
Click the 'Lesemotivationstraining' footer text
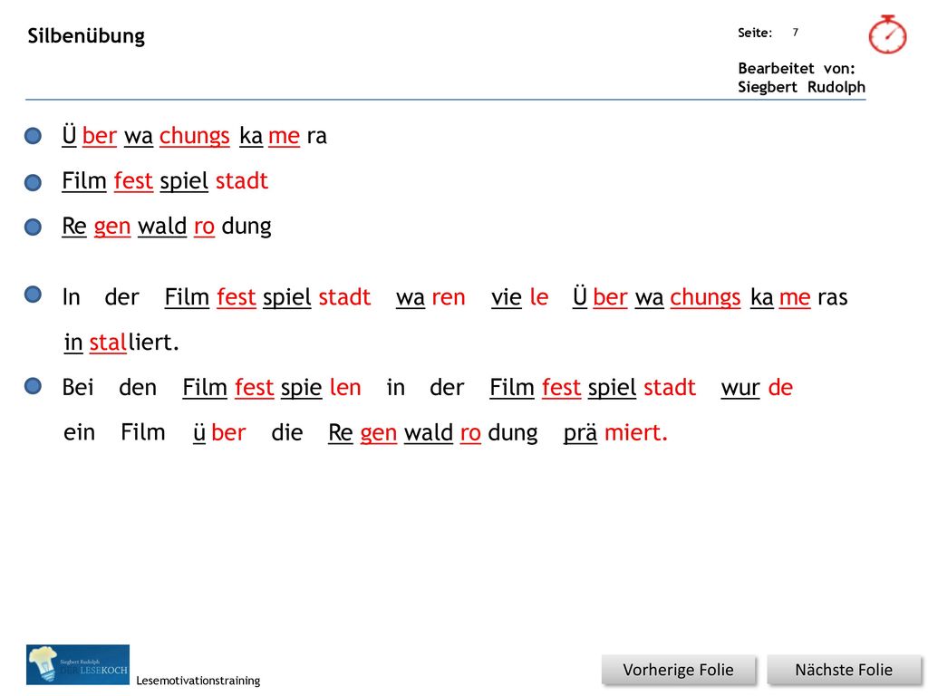(x=198, y=681)
